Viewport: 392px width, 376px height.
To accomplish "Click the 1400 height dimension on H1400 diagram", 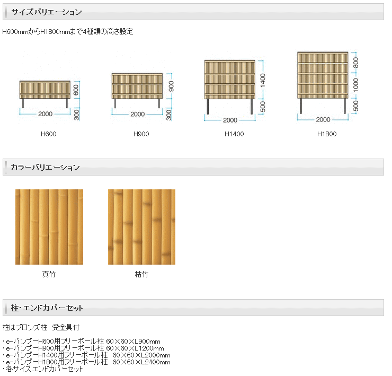I will coord(263,81).
